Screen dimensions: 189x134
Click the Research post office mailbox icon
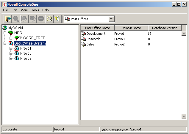[83, 39]
